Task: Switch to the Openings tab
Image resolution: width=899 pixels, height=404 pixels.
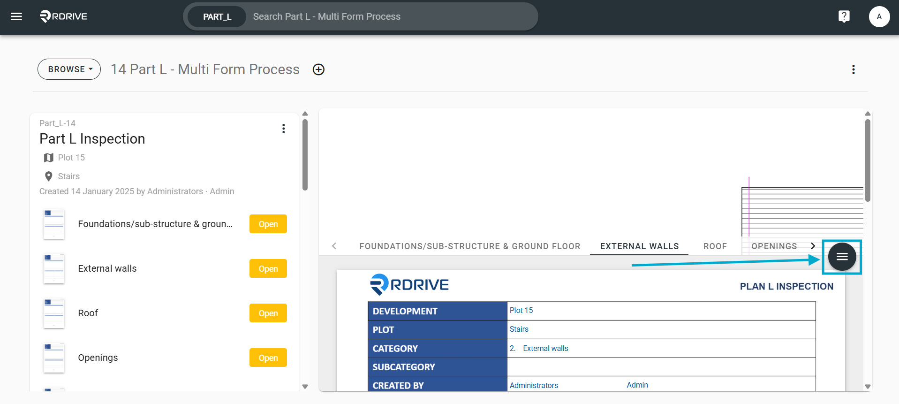Action: tap(774, 246)
